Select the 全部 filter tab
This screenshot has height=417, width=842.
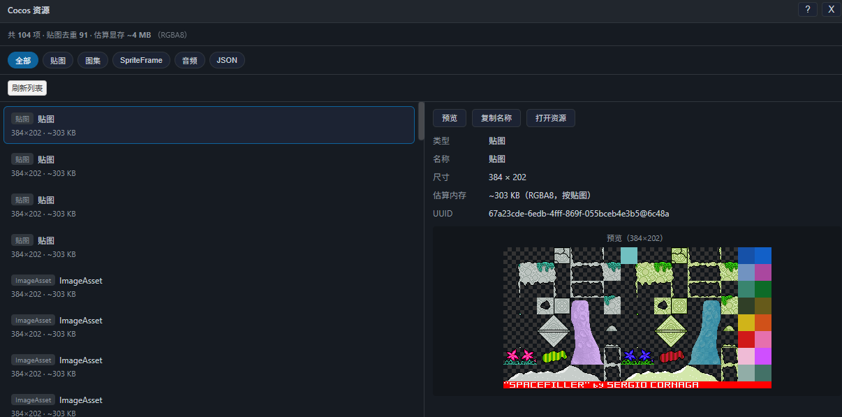click(23, 61)
